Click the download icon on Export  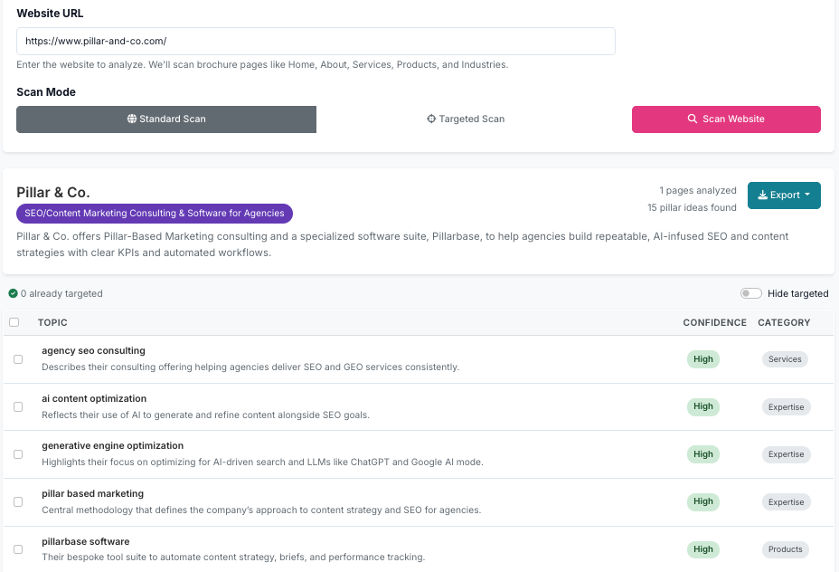[x=762, y=195]
